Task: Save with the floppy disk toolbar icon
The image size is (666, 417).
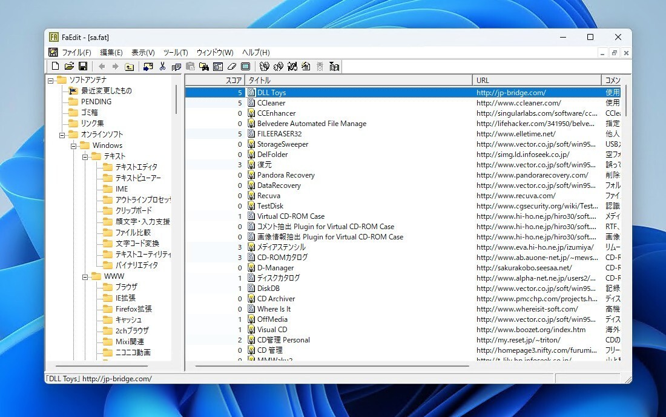Action: pos(84,66)
